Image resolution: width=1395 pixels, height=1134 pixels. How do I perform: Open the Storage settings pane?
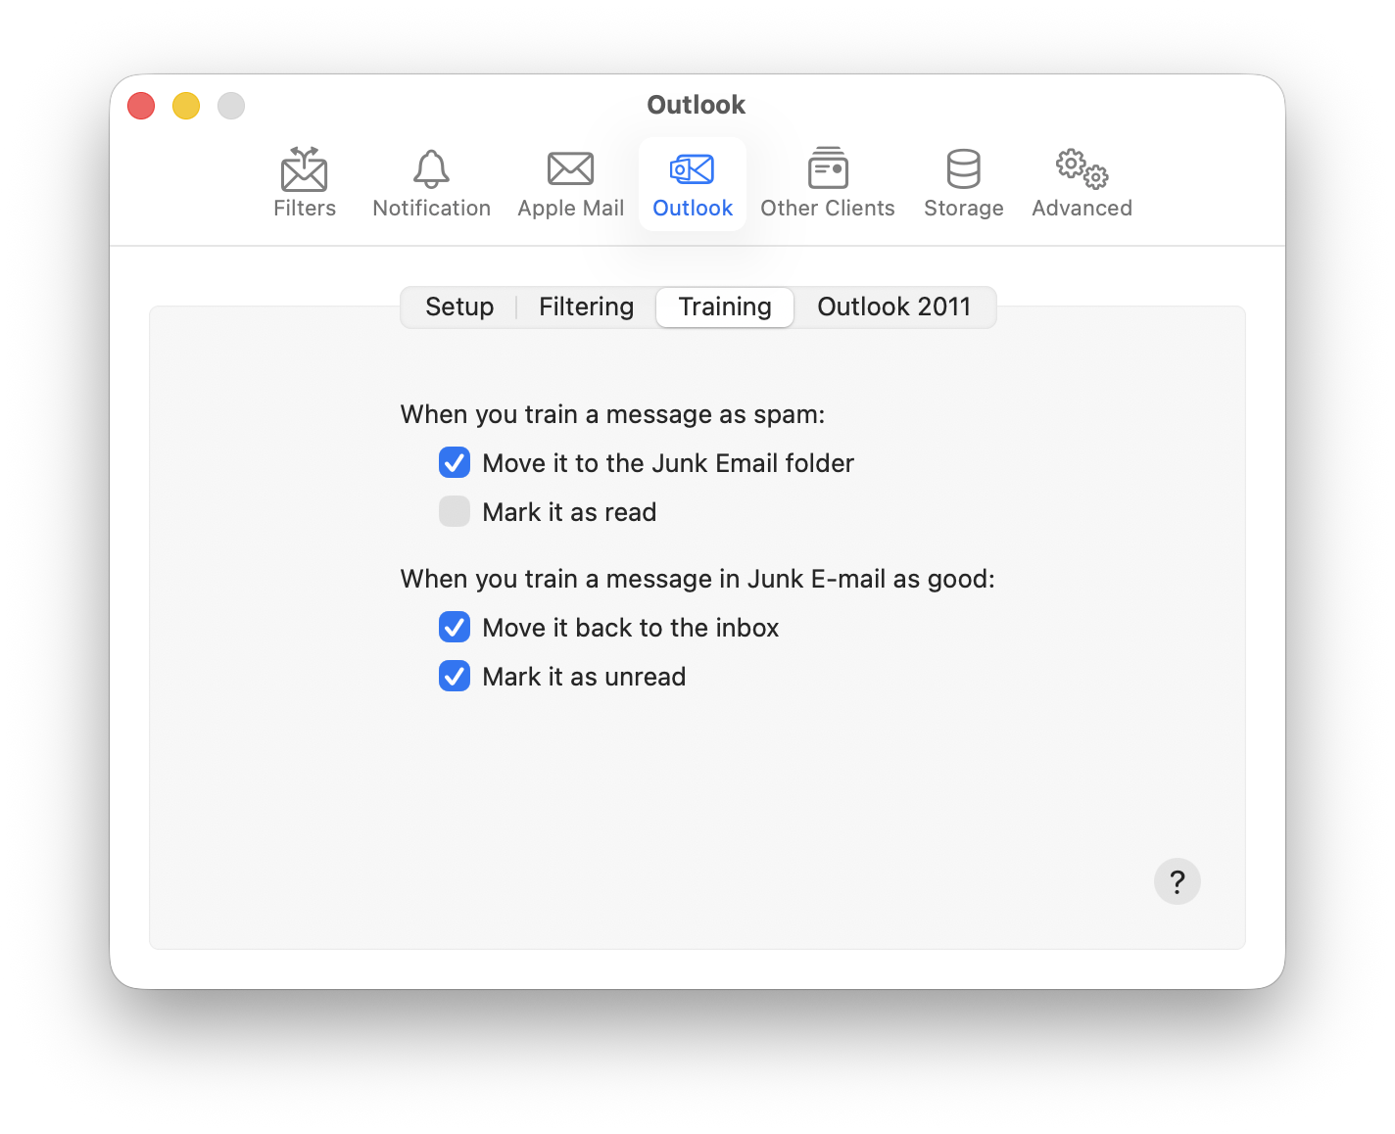tap(963, 181)
